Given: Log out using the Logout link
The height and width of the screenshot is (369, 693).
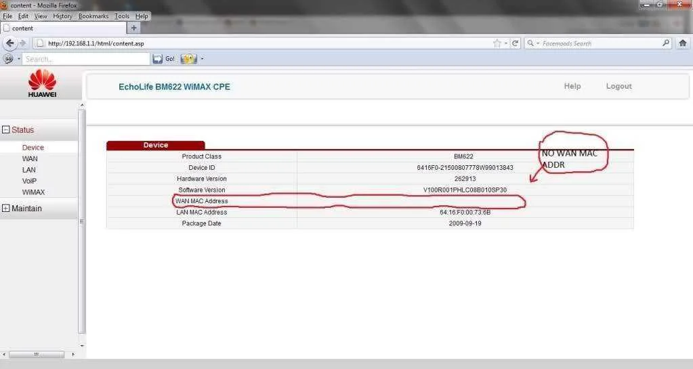Looking at the screenshot, I should click(618, 86).
